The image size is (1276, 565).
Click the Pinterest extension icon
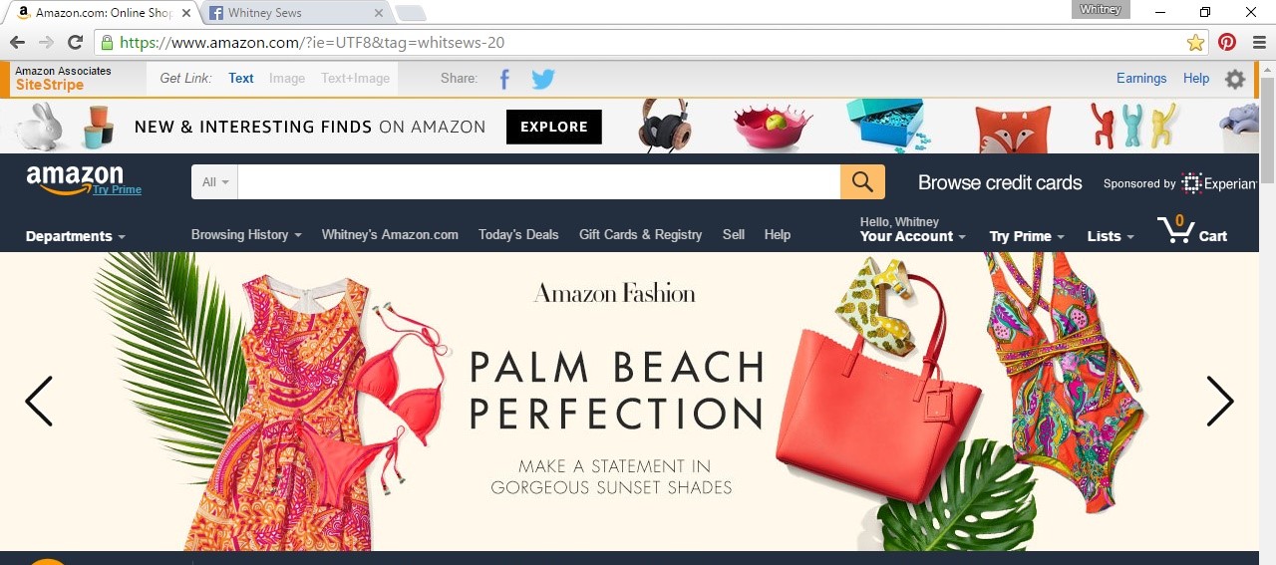(1227, 42)
